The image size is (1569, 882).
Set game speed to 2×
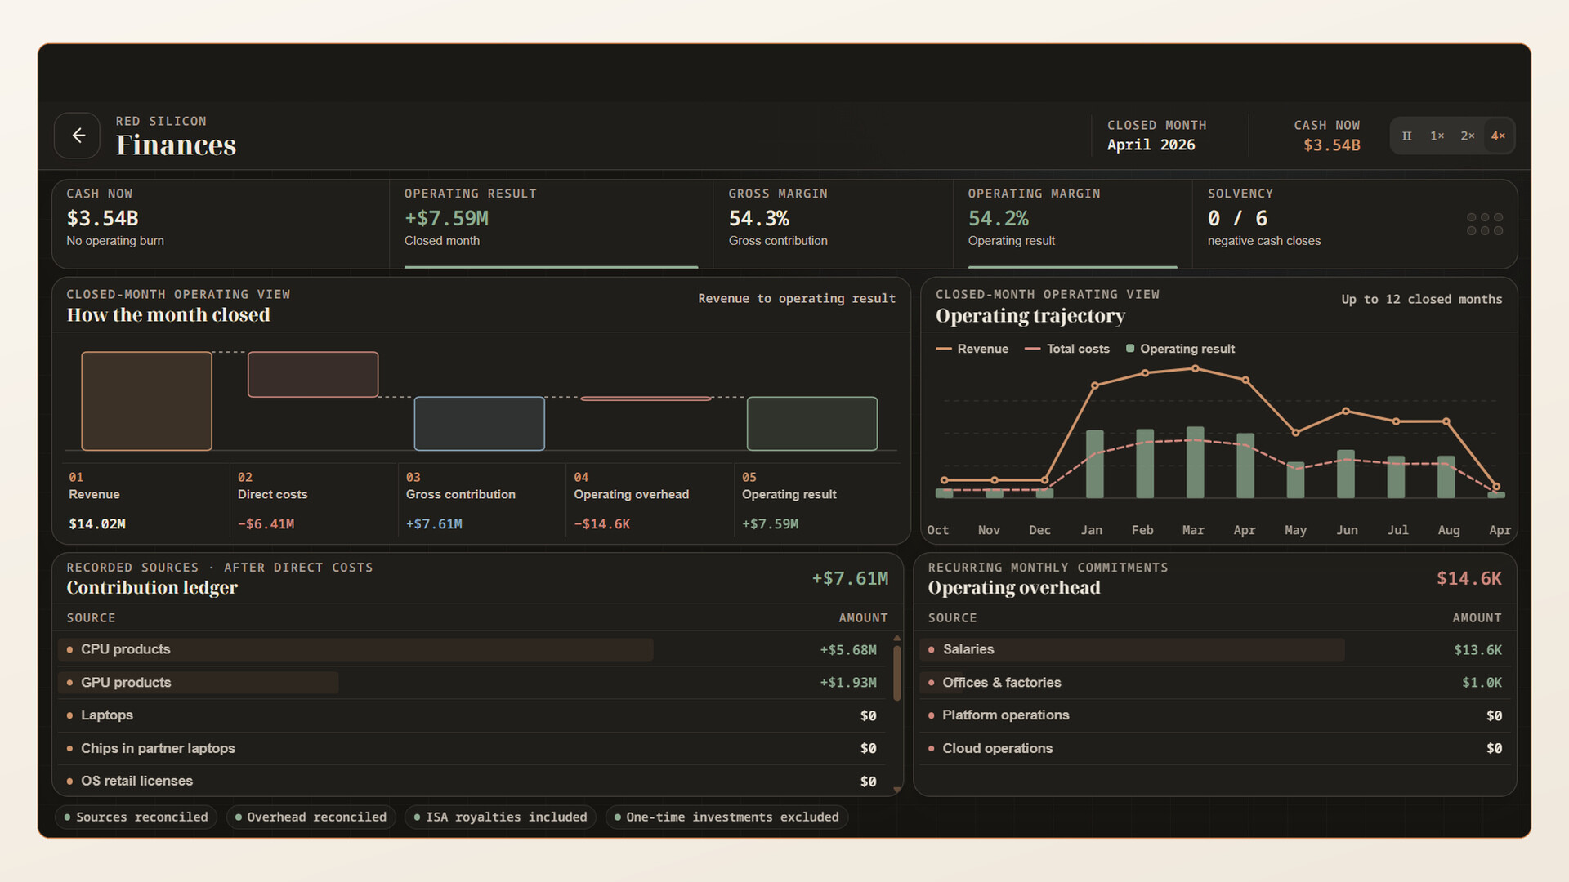click(x=1468, y=136)
